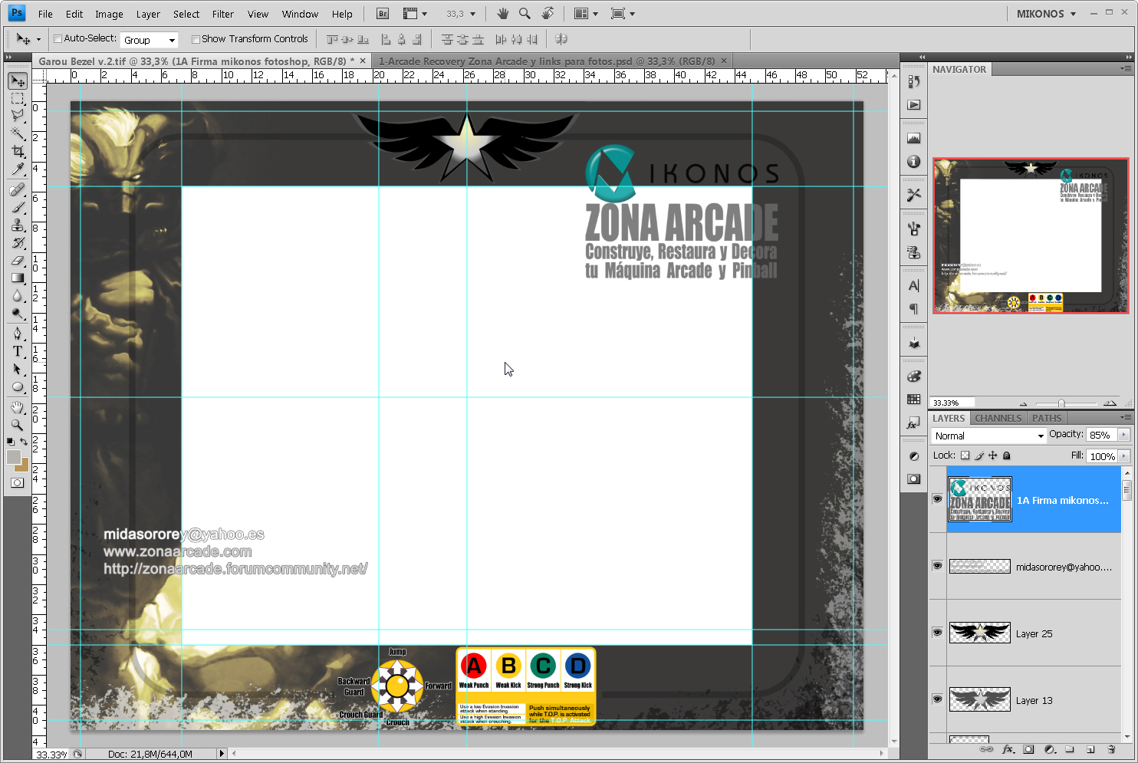Select the Crop tool
This screenshot has width=1138, height=763.
[18, 152]
